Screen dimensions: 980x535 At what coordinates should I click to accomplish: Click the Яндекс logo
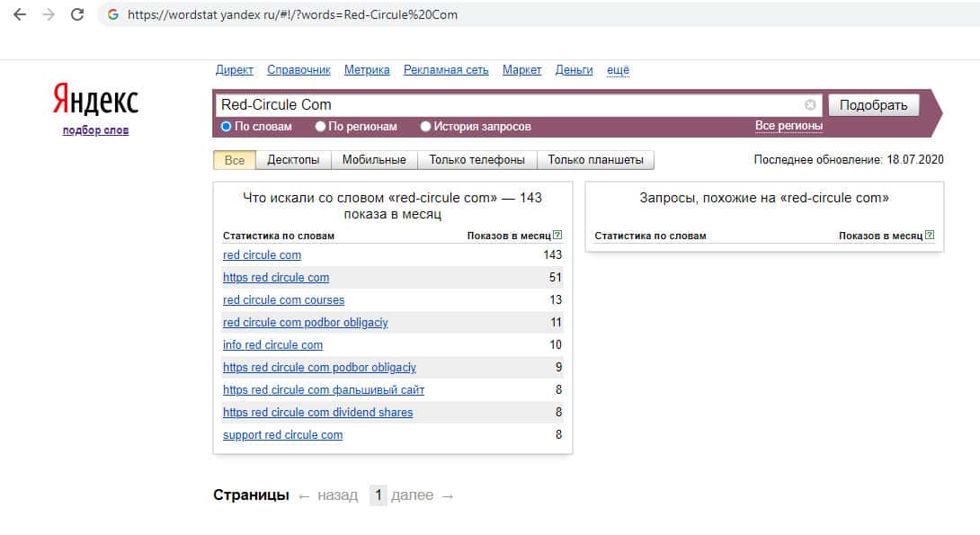[x=95, y=101]
